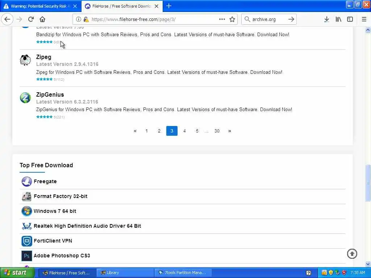Click the taskbar clock 7:38 AM
371x278 pixels.
(358, 273)
